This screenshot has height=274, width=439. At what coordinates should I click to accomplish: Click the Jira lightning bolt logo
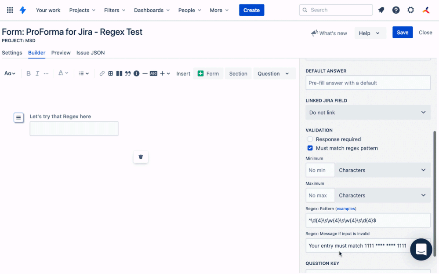(x=23, y=10)
